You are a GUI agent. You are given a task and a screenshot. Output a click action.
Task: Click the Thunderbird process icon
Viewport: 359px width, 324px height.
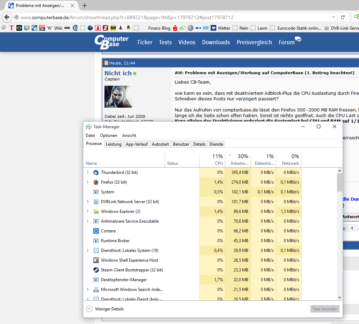(x=96, y=172)
